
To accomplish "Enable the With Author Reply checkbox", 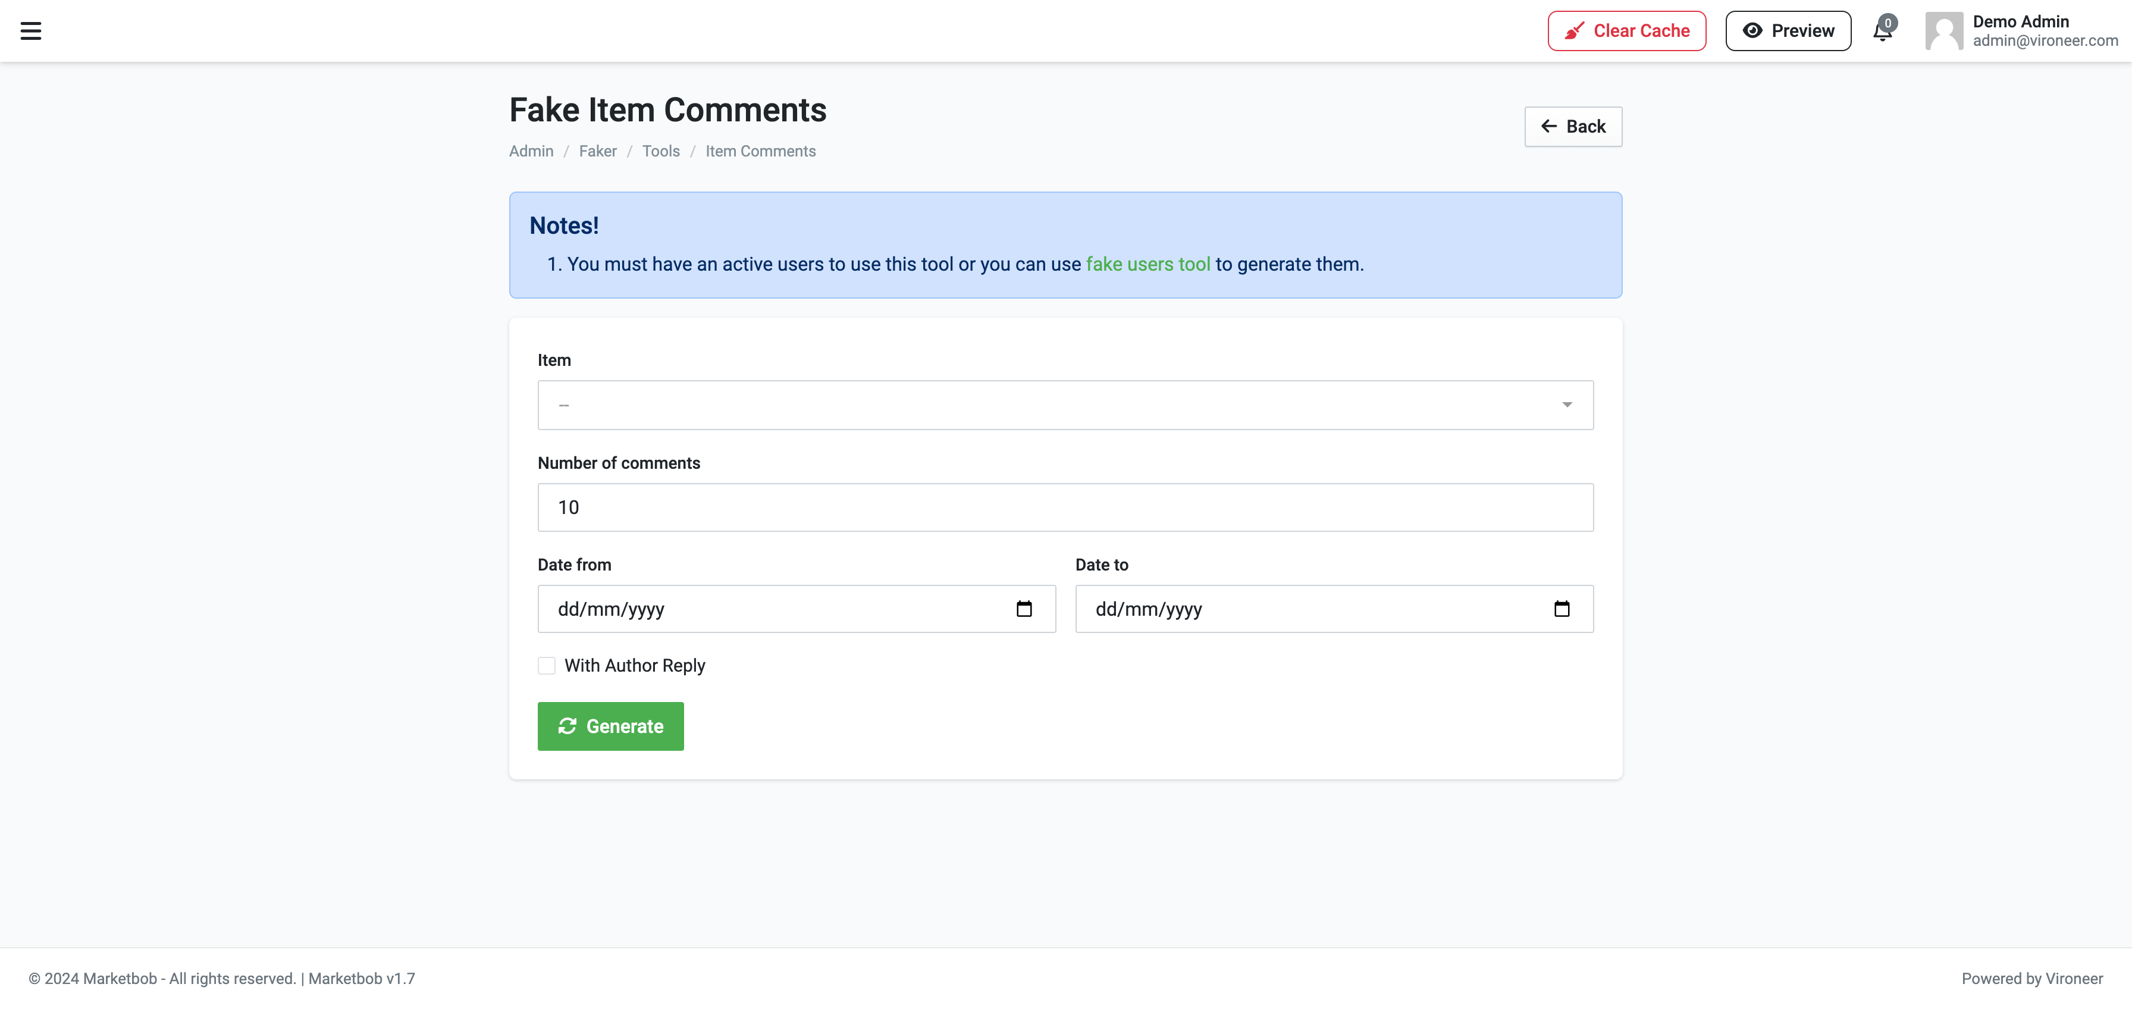I will [546, 666].
